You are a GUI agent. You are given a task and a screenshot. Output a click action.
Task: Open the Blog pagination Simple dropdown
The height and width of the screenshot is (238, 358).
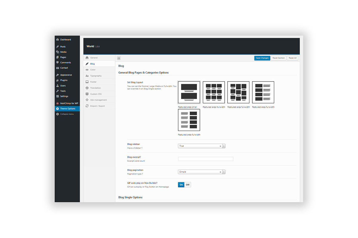(202, 172)
